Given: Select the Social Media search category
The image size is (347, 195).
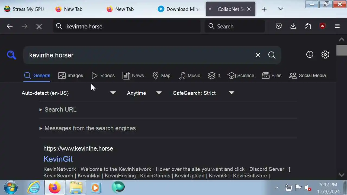Looking at the screenshot, I should point(307,76).
